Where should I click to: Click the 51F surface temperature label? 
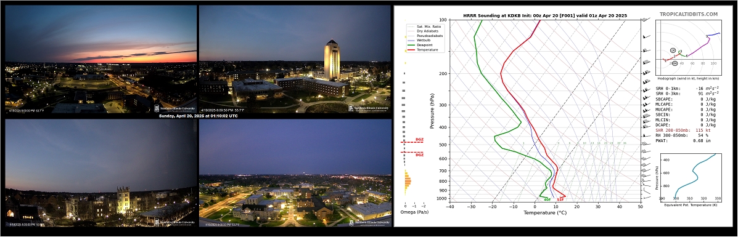coord(560,200)
